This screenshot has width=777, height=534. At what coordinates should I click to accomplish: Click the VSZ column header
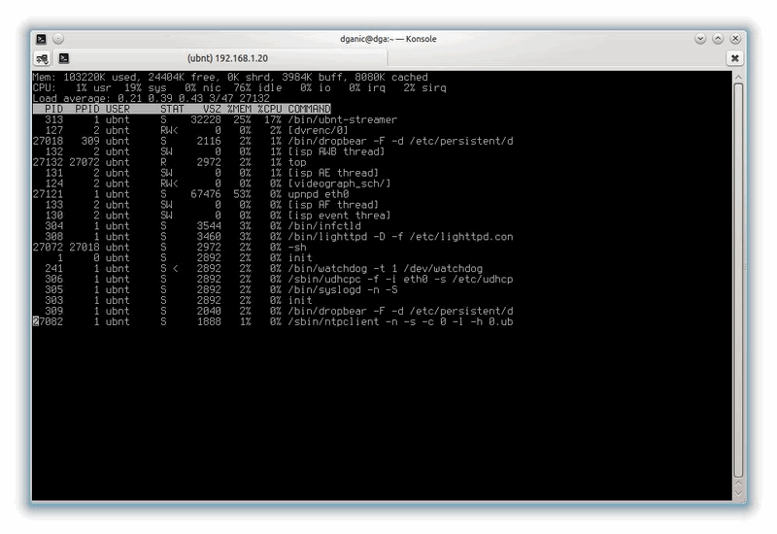(x=212, y=109)
